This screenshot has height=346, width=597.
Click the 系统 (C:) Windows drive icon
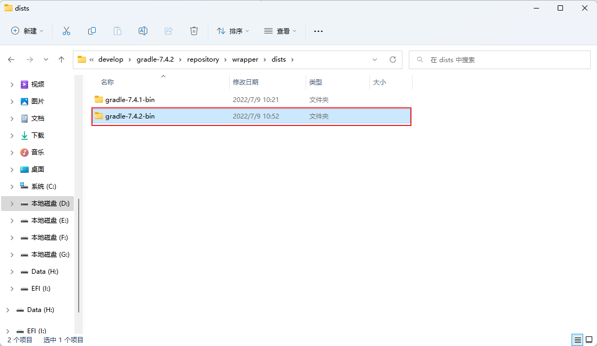[24, 186]
